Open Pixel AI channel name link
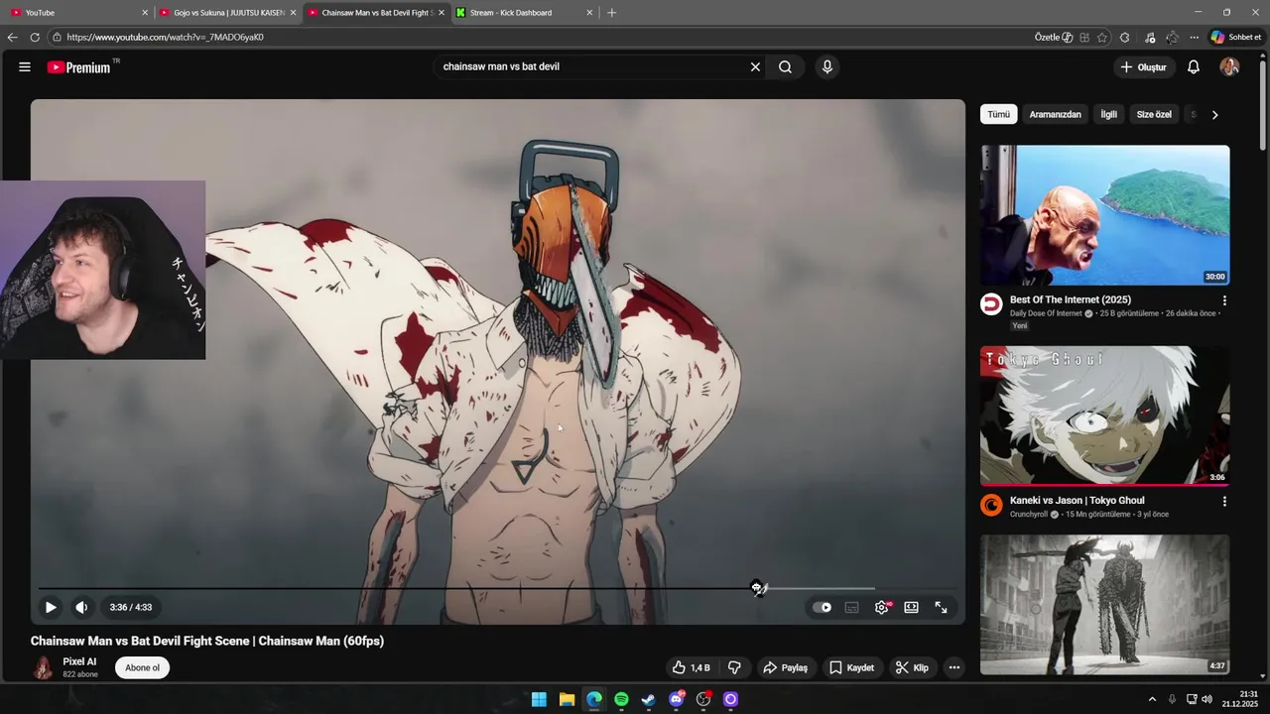The height and width of the screenshot is (714, 1270). point(79,661)
